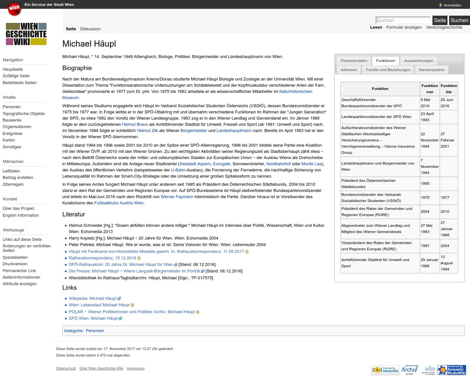Click the Wienbibliothek im Rathaus footer logo

tap(428, 370)
